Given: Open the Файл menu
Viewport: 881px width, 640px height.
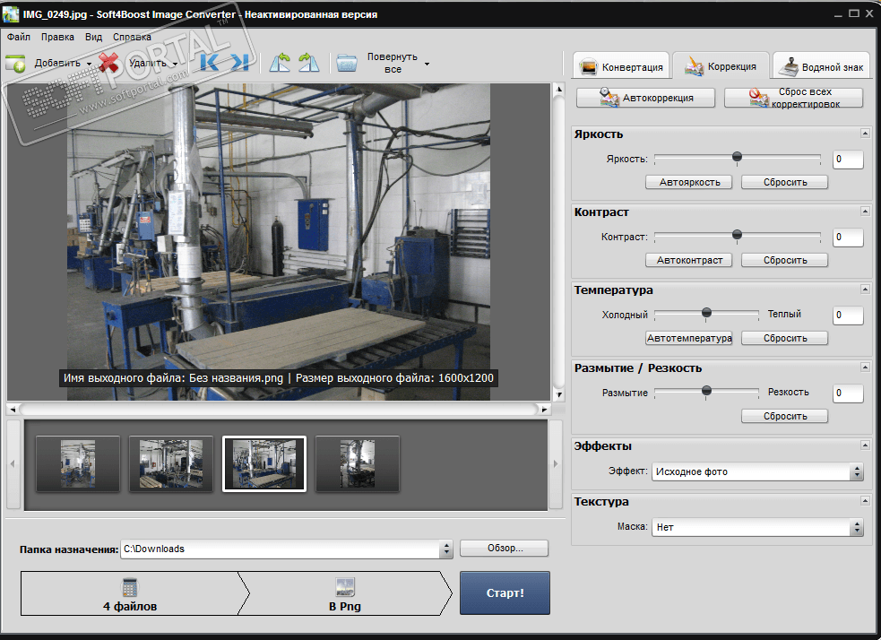Looking at the screenshot, I should tap(18, 38).
